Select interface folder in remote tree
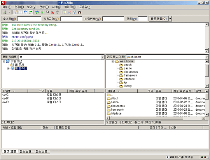Image resolution: width=210 pixels, height=160 pixels. [129, 79]
